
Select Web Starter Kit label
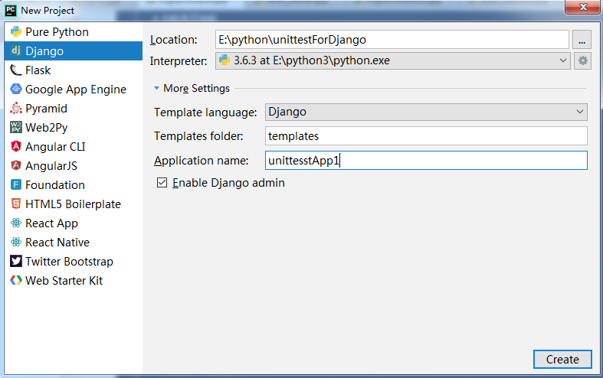click(x=64, y=281)
